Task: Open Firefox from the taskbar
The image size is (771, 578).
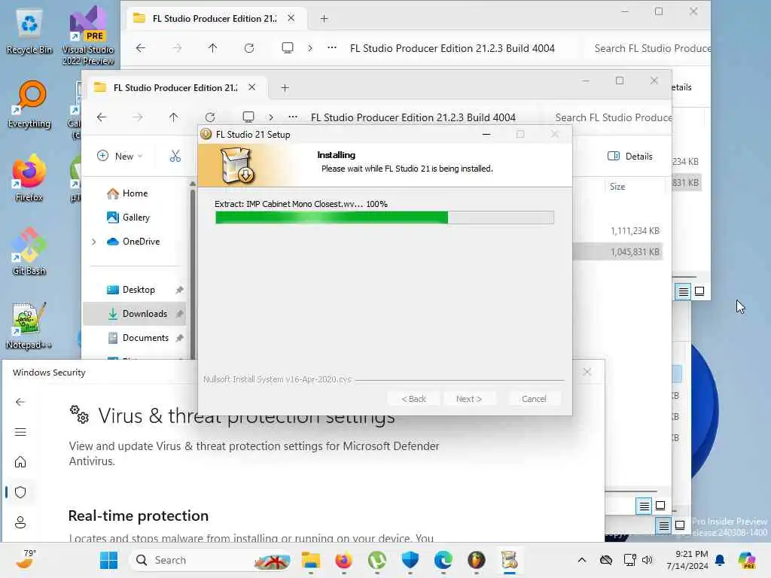Action: pos(343,560)
